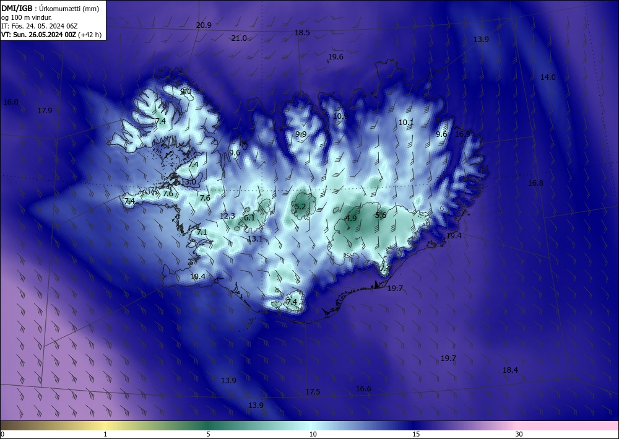Select the '10' tick label on the color scale
This screenshot has height=439, width=619.
pos(313,434)
